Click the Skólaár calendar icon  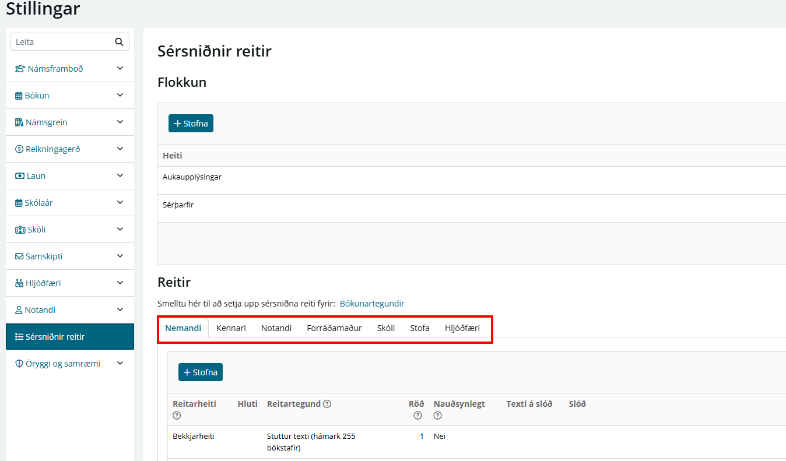(19, 203)
